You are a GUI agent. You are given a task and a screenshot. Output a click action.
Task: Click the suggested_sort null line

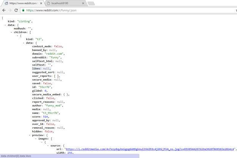[x=48, y=72]
